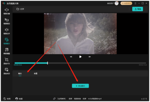Open the m3u8视频转mp4 link

click(95, 99)
